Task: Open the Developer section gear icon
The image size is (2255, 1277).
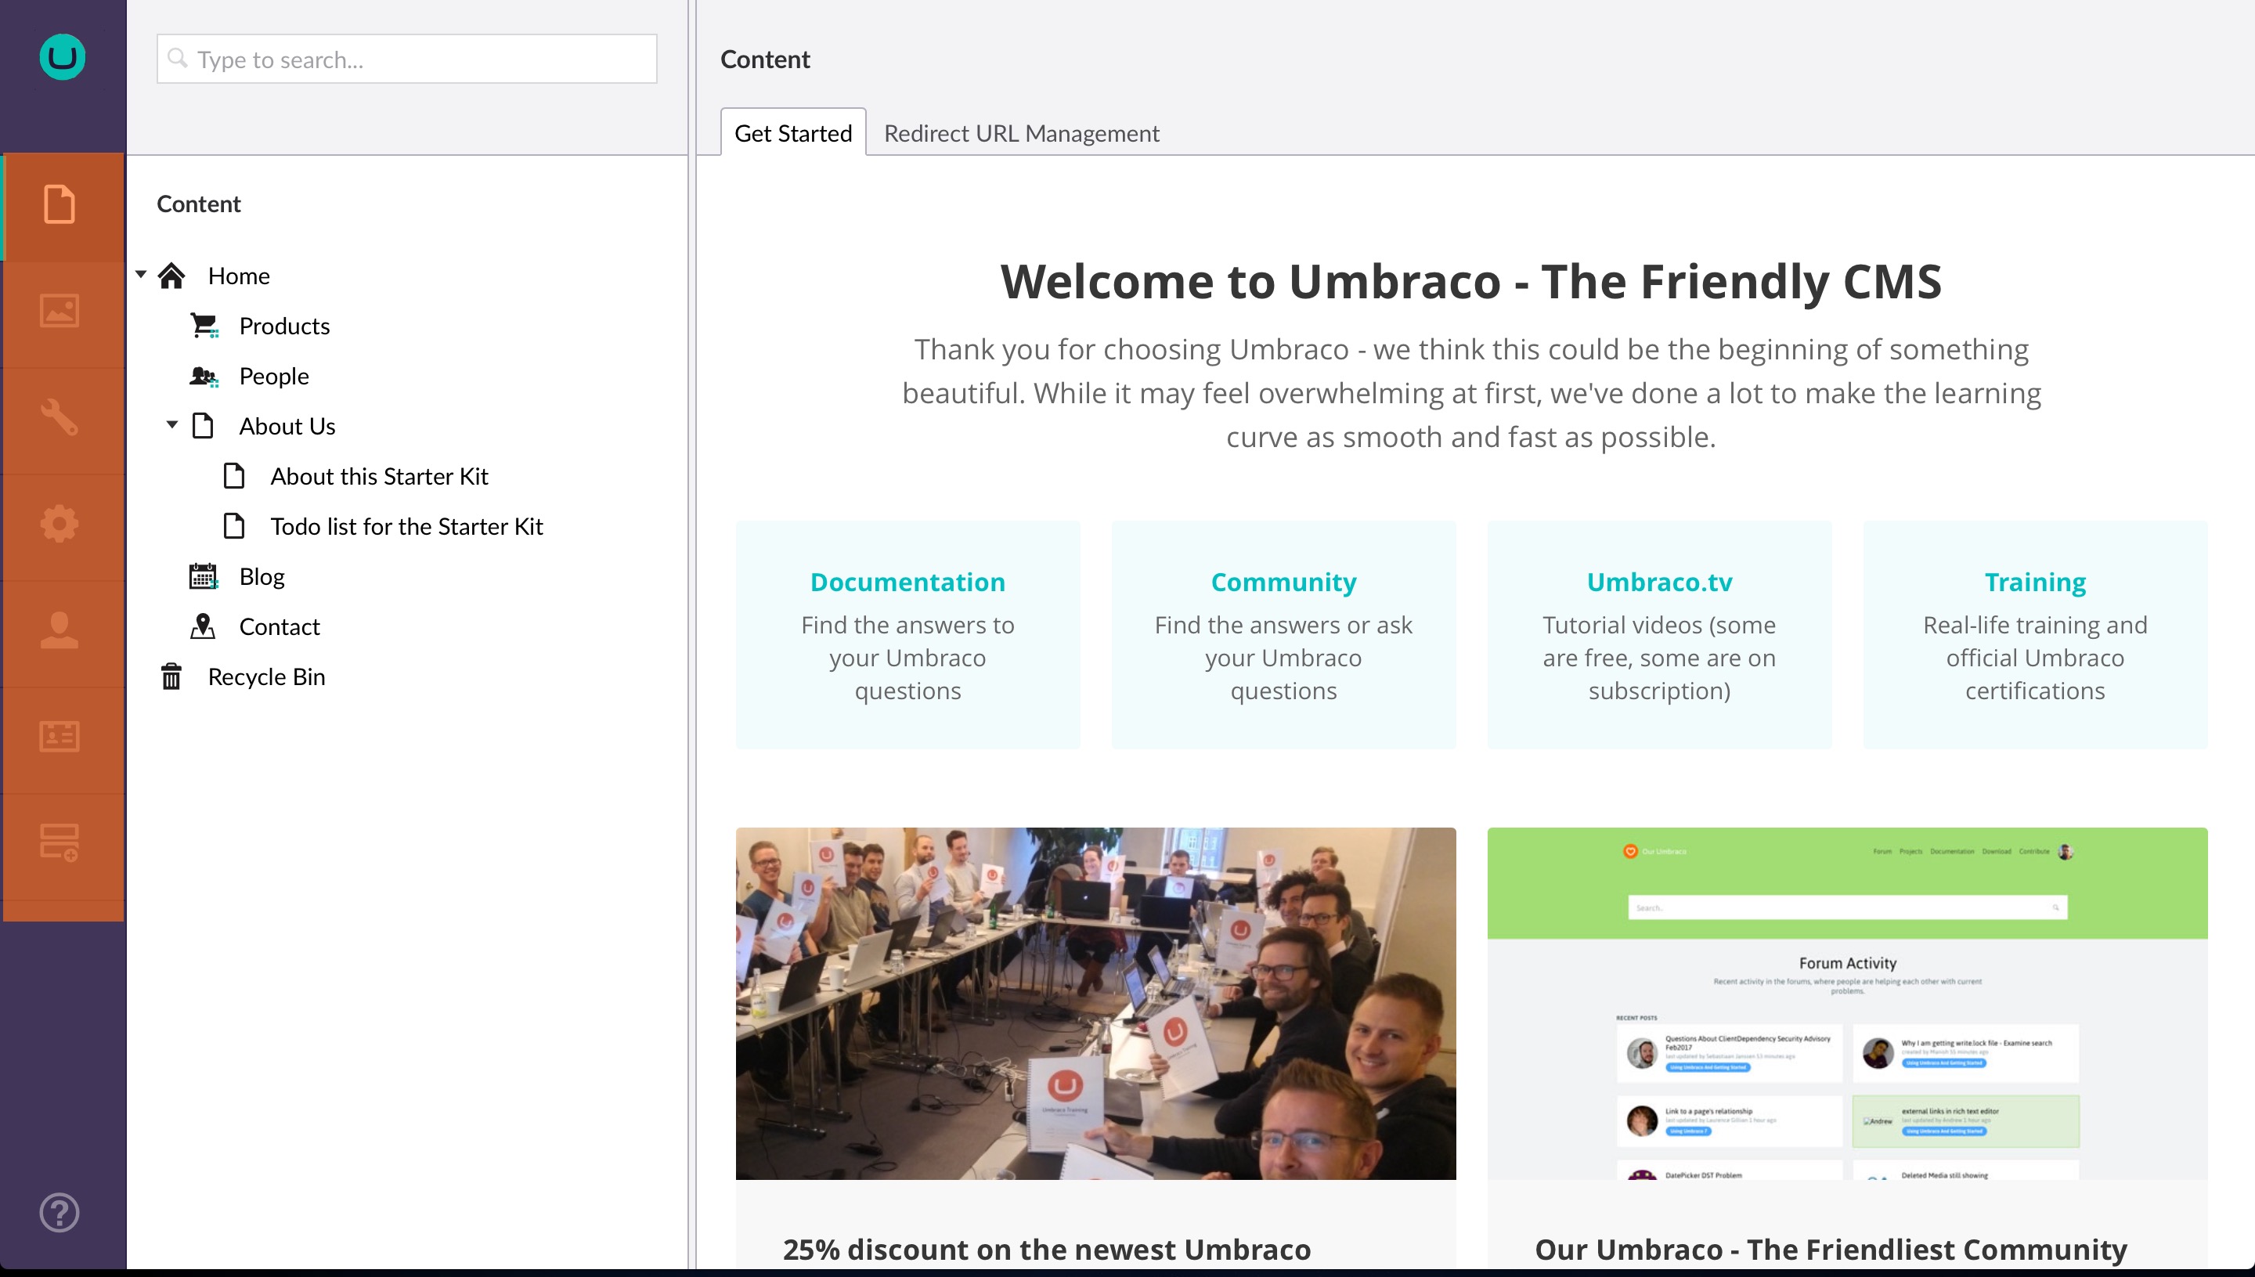Action: (60, 524)
